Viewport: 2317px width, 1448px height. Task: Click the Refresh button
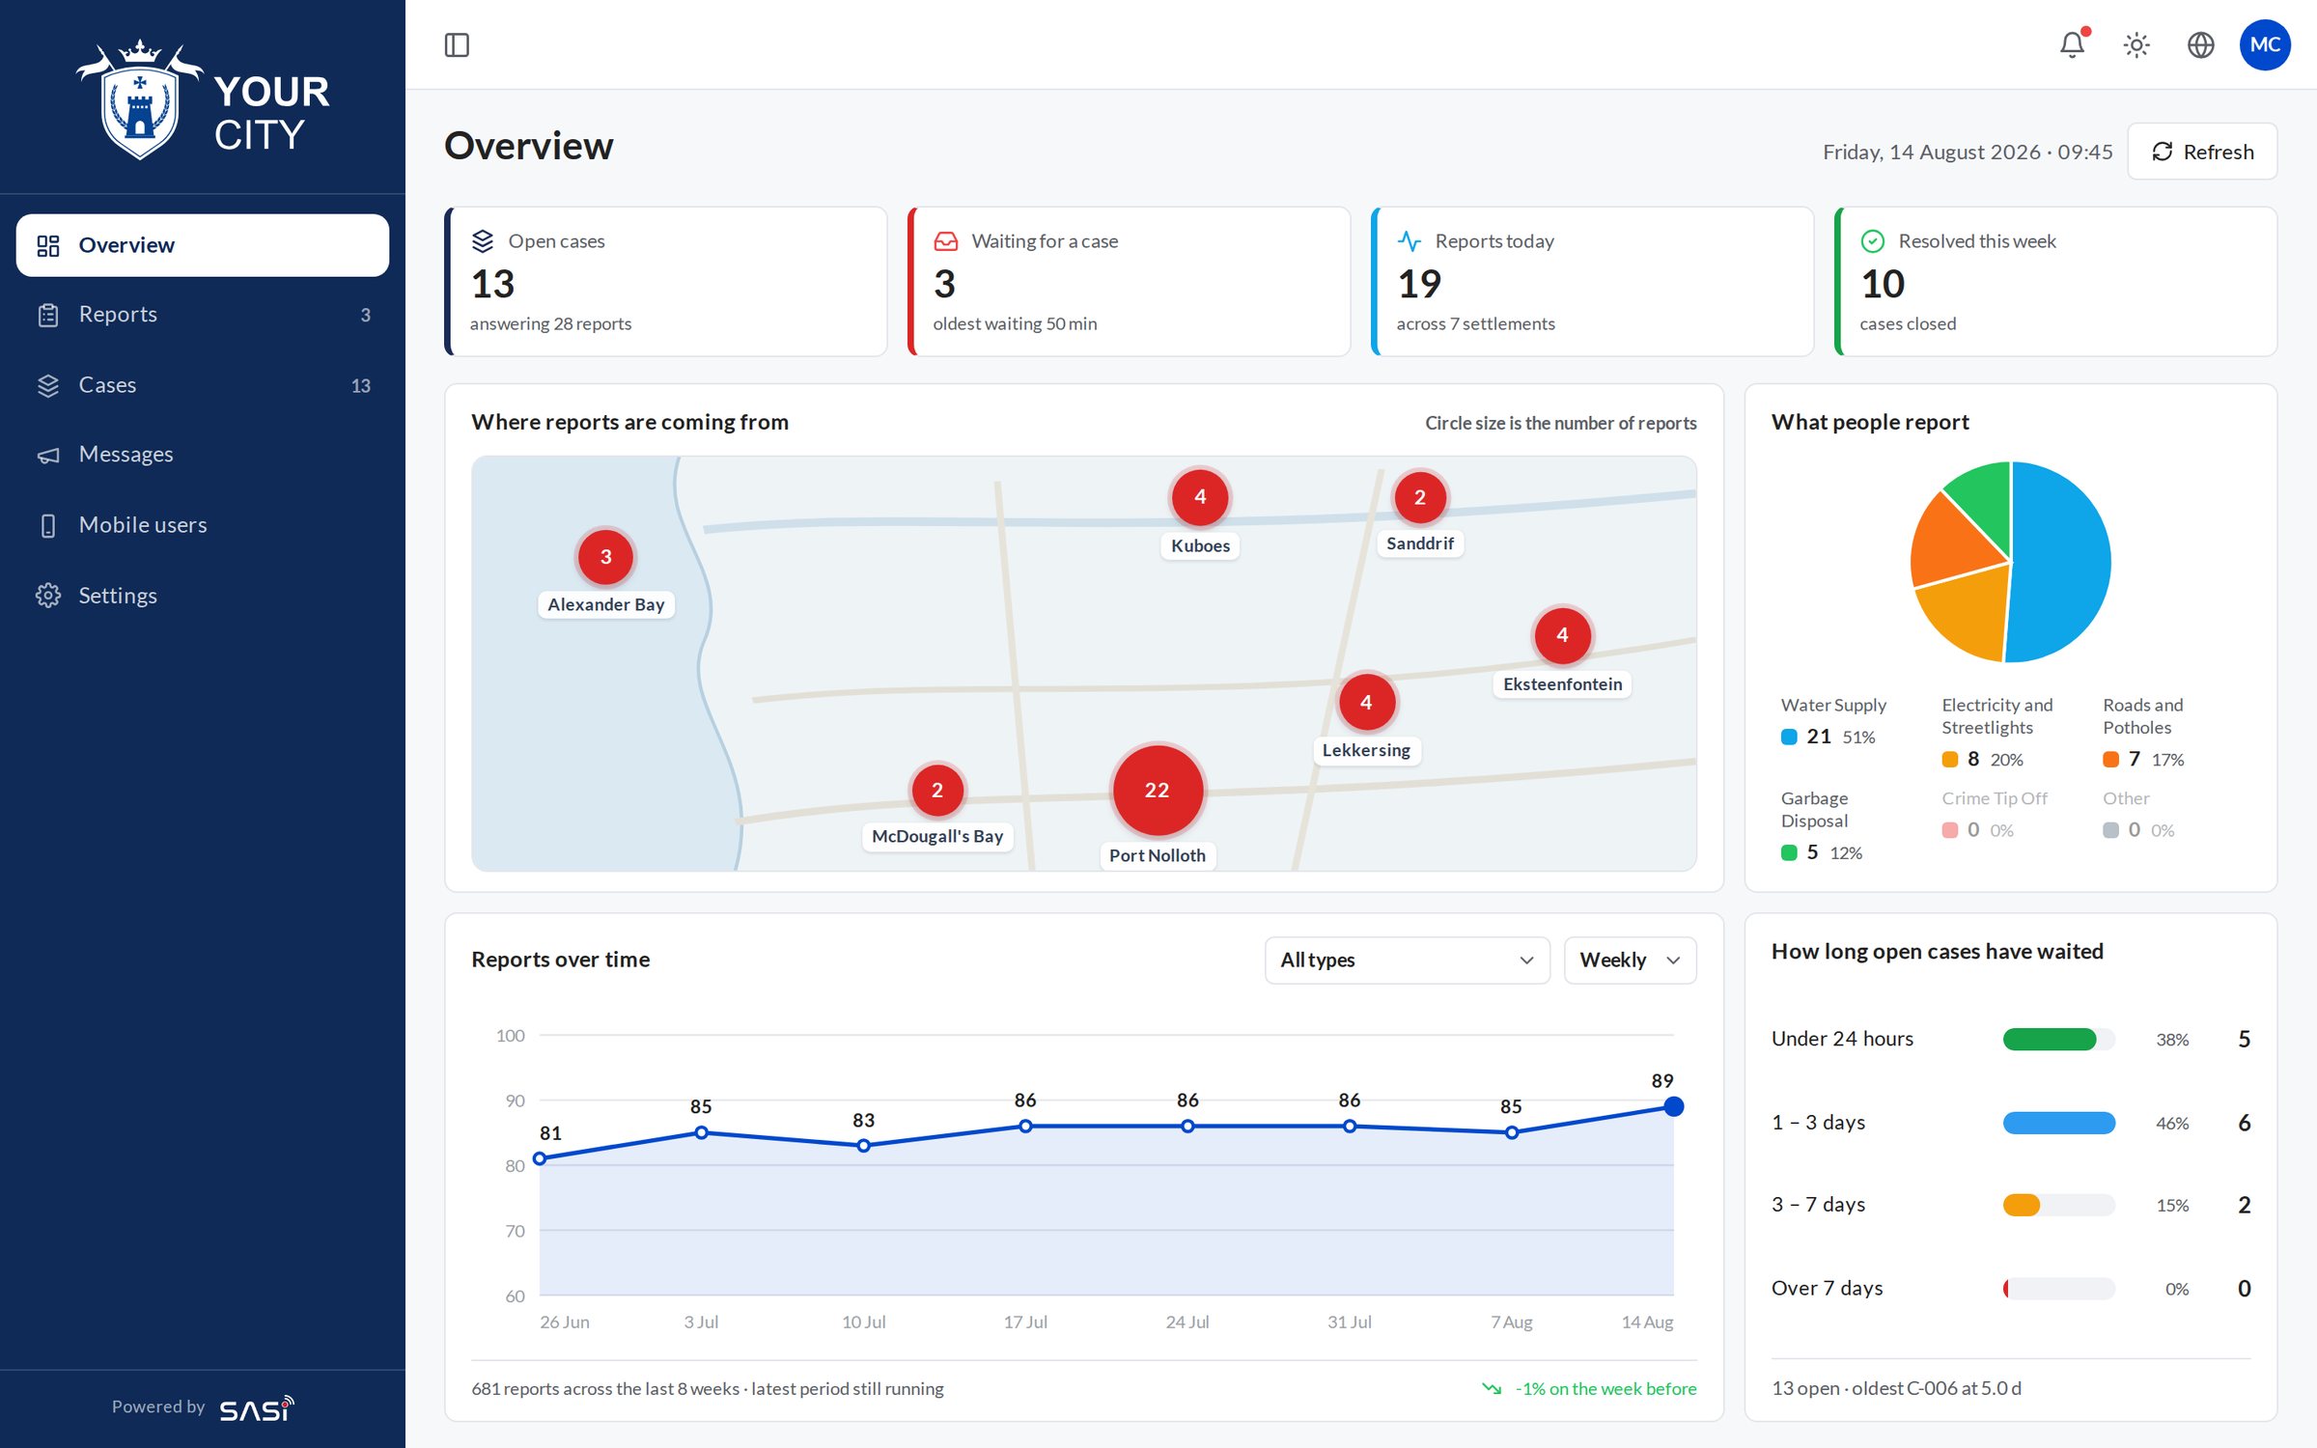(x=2202, y=152)
